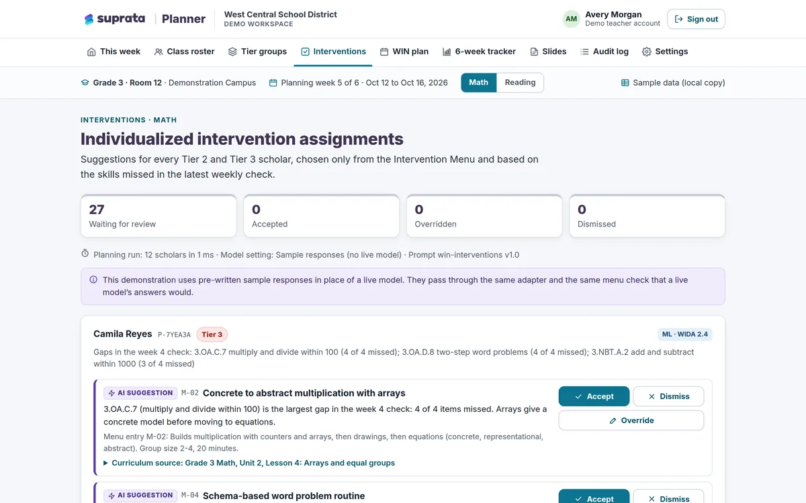Click the AM avatar badge
806x503 pixels.
pyautogui.click(x=572, y=19)
